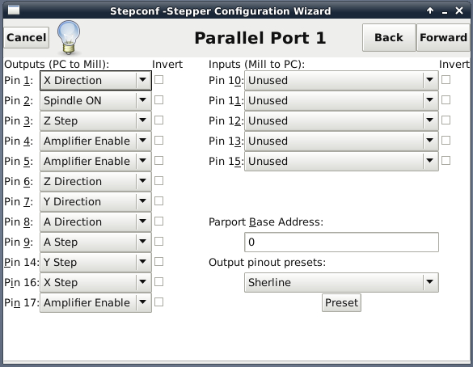Go to previous page with Back

click(389, 38)
